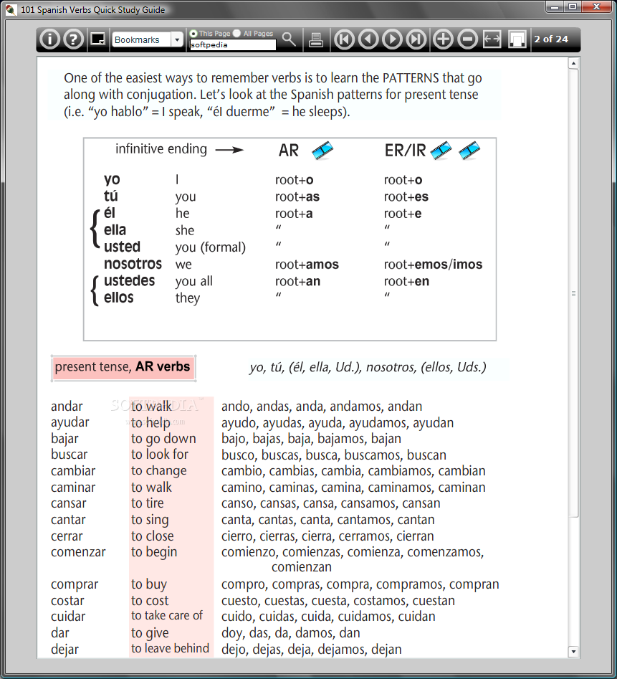Click the page indicator 2 of 24
This screenshot has width=617, height=679.
click(551, 39)
